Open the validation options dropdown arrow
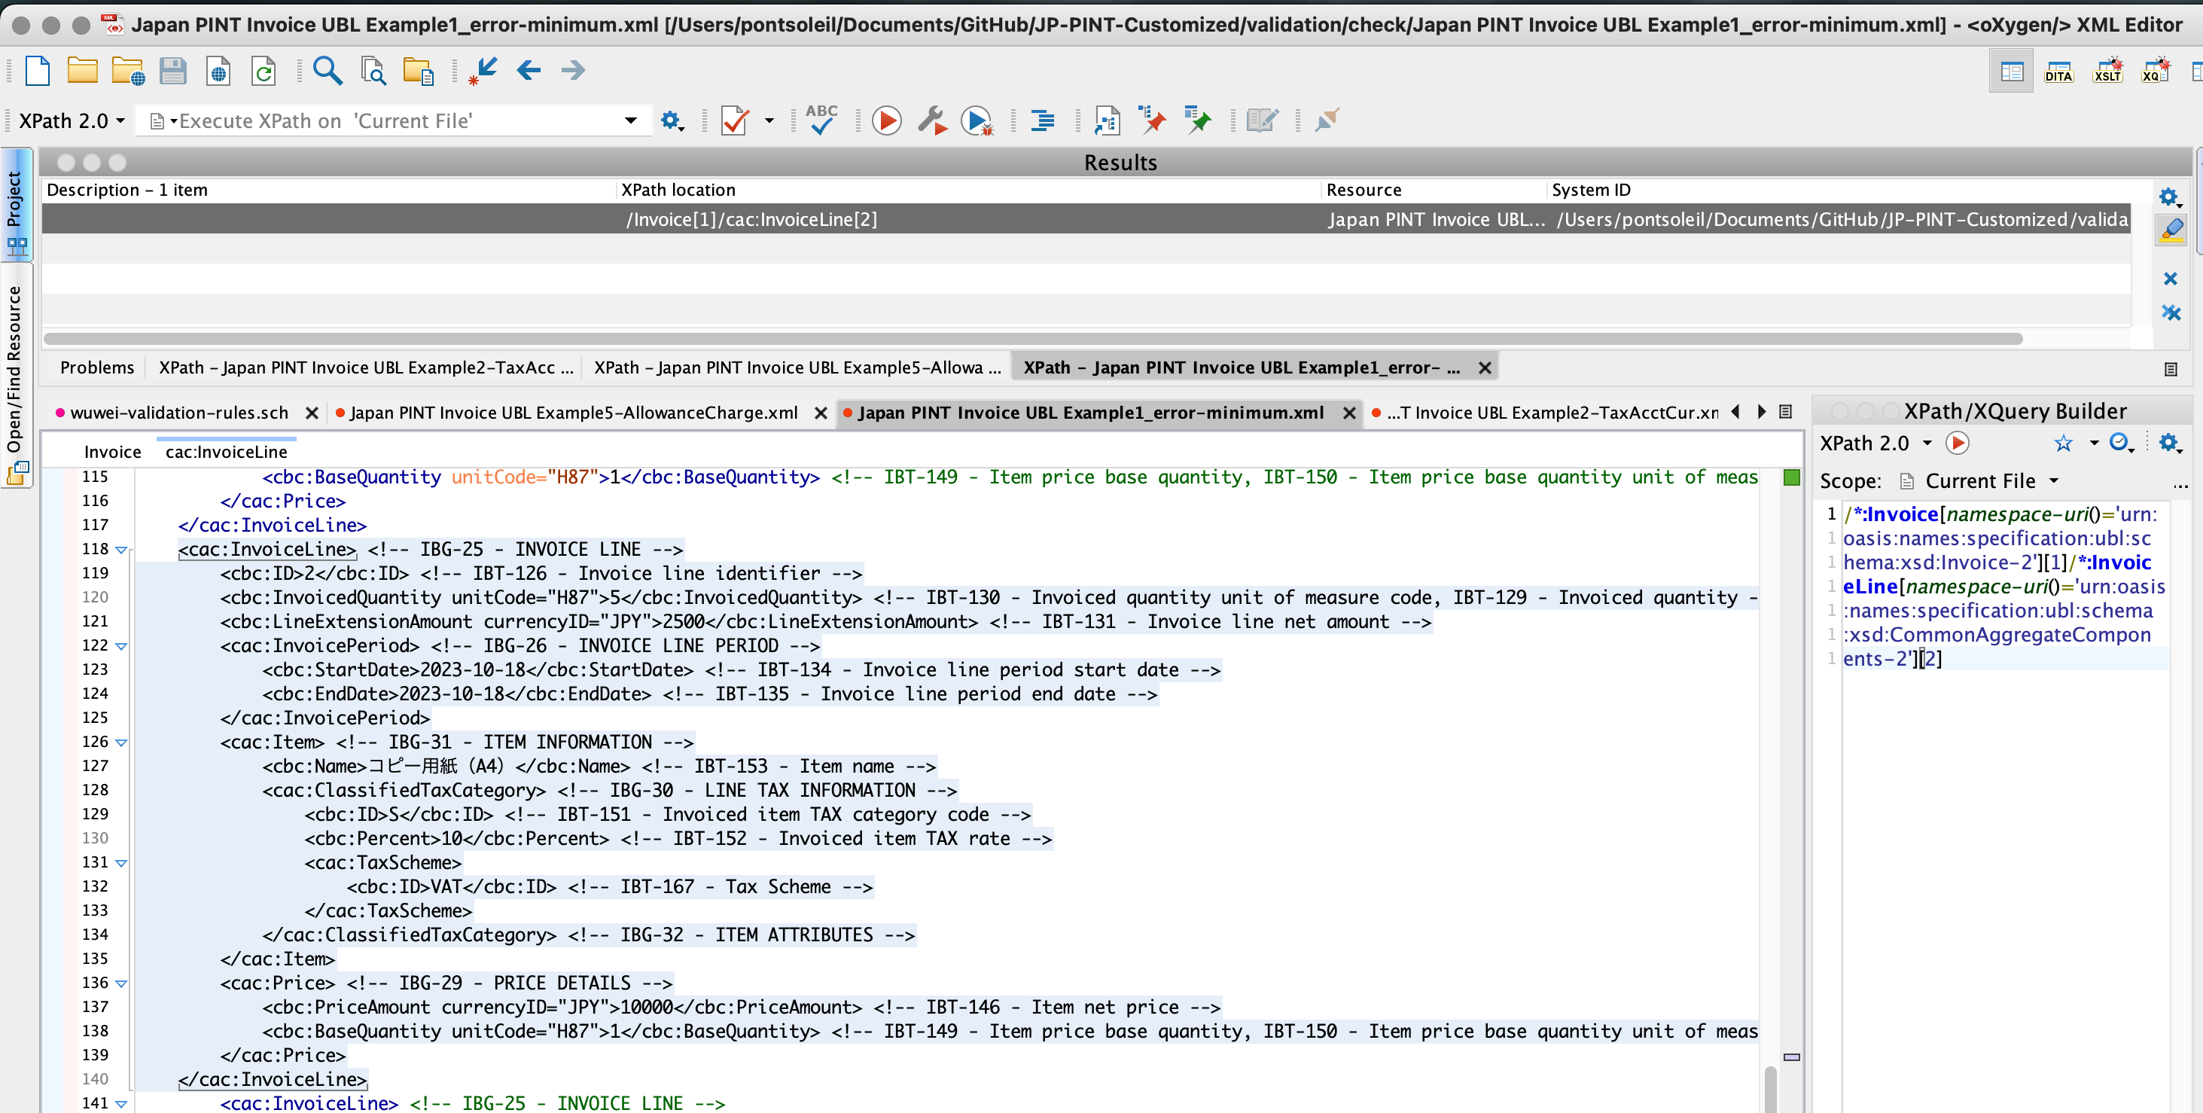 click(x=769, y=120)
